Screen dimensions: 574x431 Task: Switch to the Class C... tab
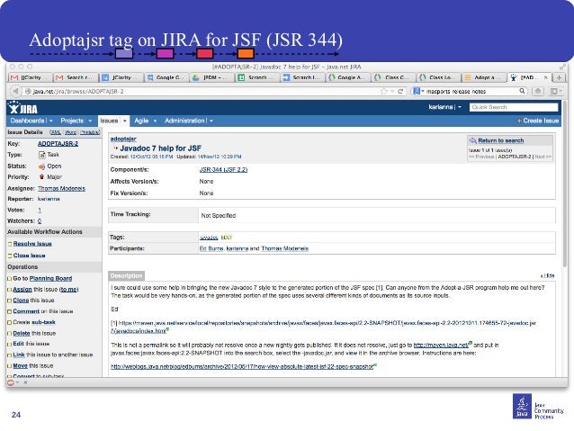tap(393, 77)
